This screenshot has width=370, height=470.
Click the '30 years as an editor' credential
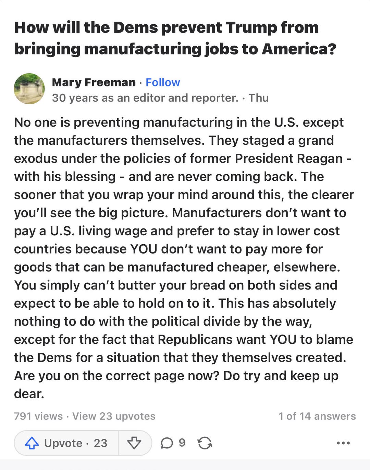[145, 98]
